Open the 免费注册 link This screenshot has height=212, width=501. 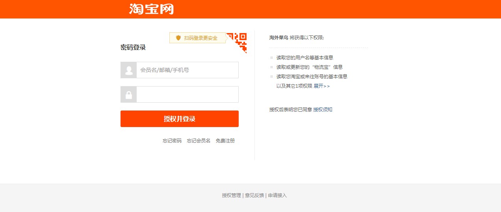[x=225, y=141]
